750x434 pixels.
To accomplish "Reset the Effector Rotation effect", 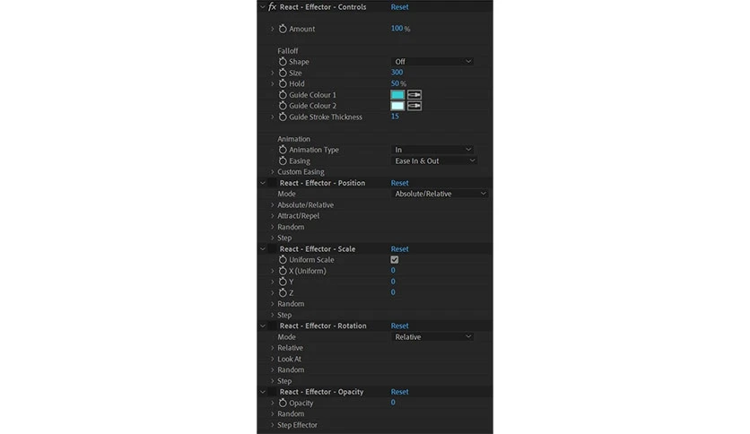I will coord(400,325).
